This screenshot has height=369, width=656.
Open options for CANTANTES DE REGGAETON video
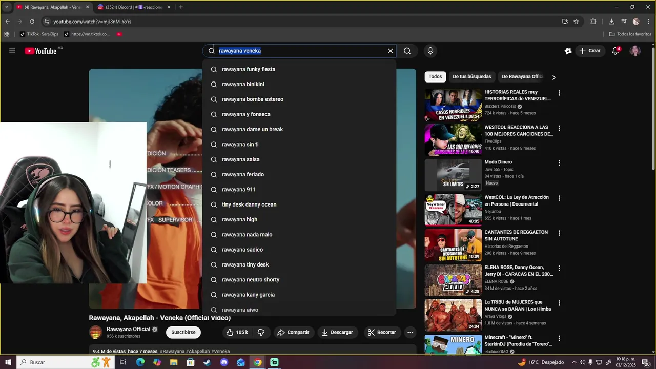coord(559,233)
